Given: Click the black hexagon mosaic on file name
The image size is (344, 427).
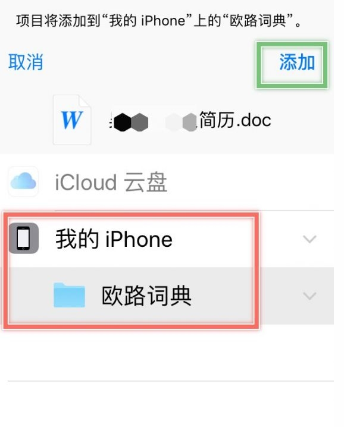Looking at the screenshot, I should click(x=122, y=123).
